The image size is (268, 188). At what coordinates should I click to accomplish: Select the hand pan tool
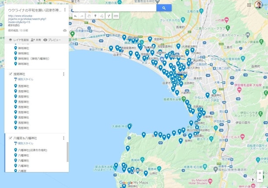[x=89, y=16]
